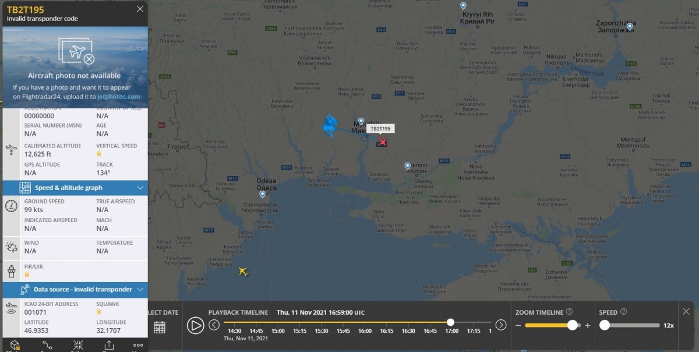Select the red TB2T195 aircraft on map
Screen dimensions: 699x352
click(x=382, y=141)
